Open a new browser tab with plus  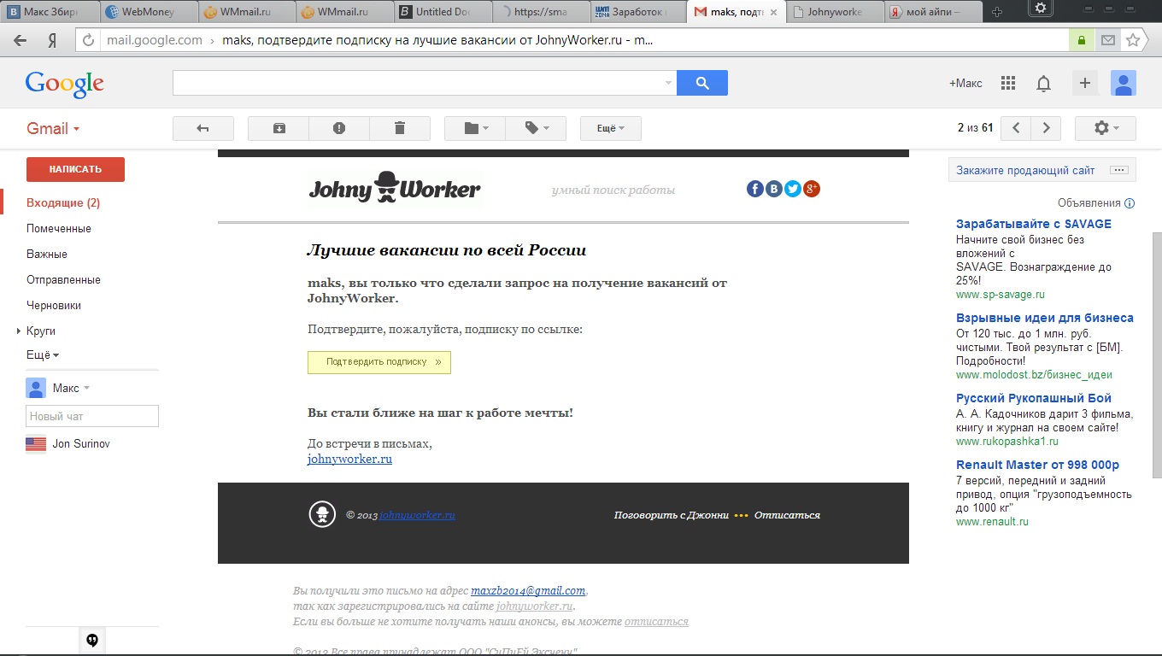point(998,13)
